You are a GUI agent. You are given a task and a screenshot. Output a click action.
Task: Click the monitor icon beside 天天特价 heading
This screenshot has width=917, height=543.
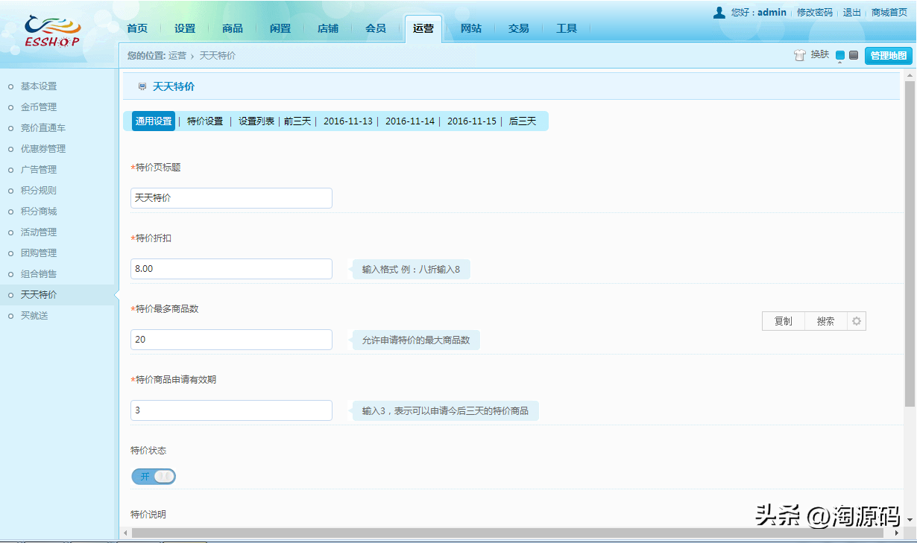point(142,87)
